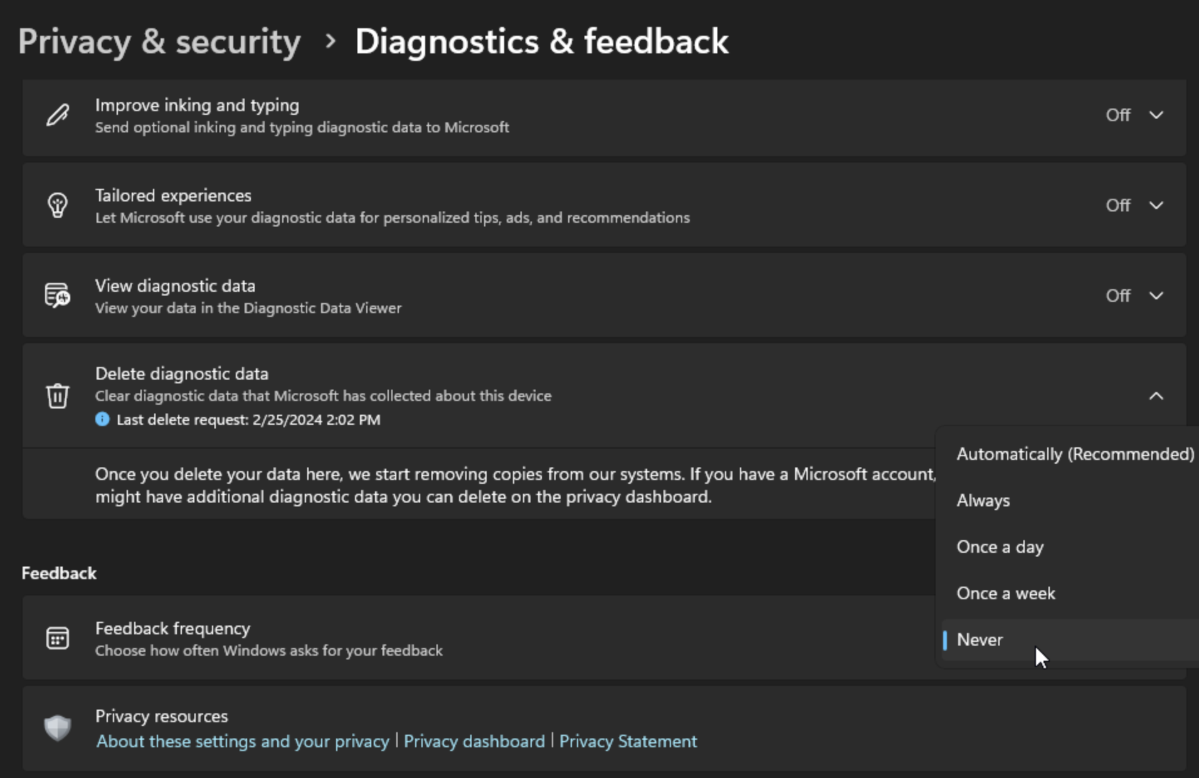This screenshot has height=778, width=1199.
Task: Go back to Privacy & security breadcrumb
Action: tap(159, 42)
